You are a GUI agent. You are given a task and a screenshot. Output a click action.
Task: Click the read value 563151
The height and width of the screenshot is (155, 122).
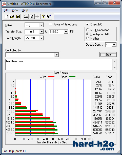pyautogui.click(x=110, y=133)
